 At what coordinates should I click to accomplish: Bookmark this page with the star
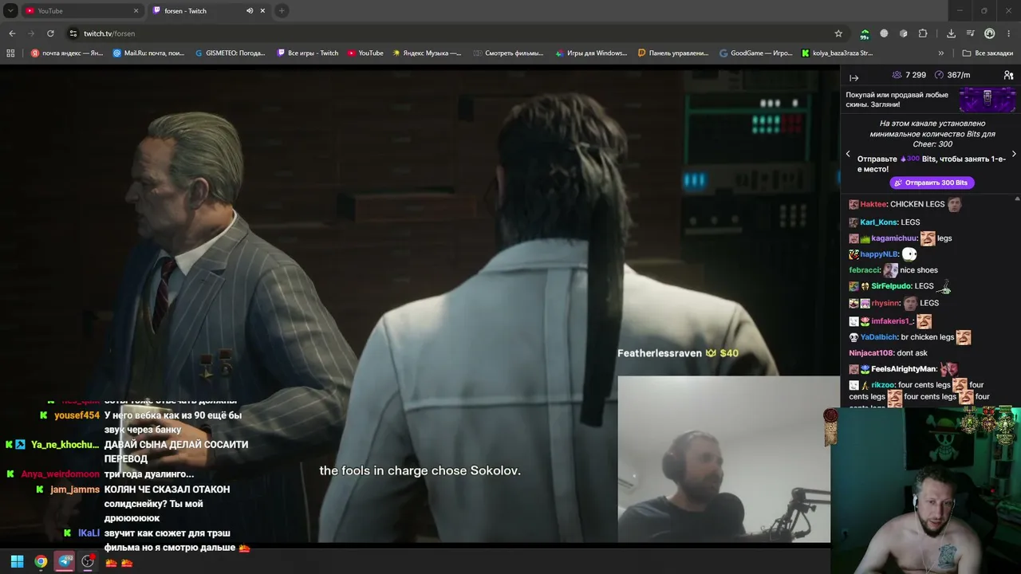click(838, 33)
